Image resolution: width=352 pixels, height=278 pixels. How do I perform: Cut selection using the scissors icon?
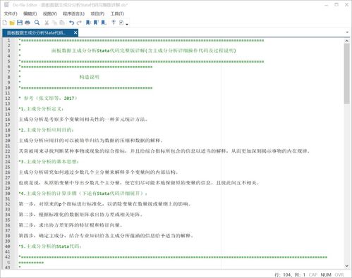click(47, 23)
